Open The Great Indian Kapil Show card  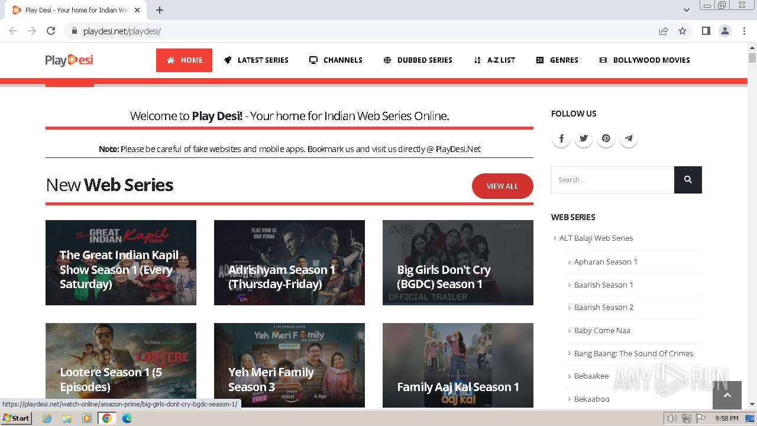[121, 263]
